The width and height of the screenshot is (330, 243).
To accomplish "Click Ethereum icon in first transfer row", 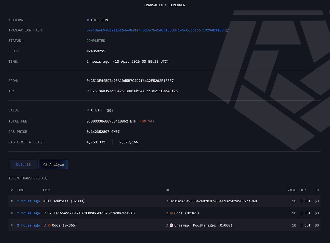I will point(12,201).
